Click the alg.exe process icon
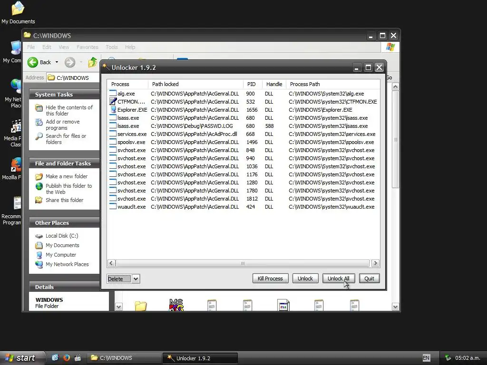487x365 pixels. pos(113,94)
